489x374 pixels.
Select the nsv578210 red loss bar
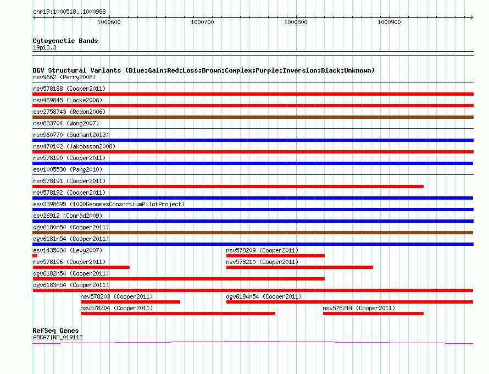299,267
